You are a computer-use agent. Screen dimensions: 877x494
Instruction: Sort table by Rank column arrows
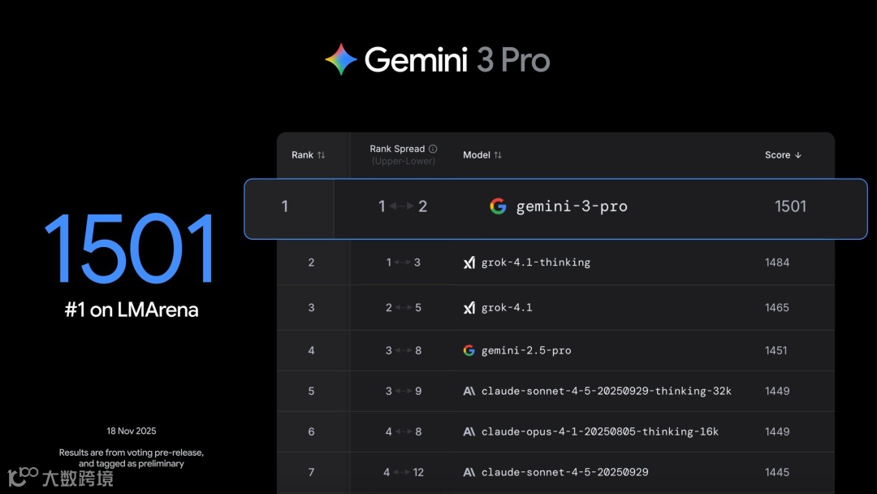[x=321, y=155]
